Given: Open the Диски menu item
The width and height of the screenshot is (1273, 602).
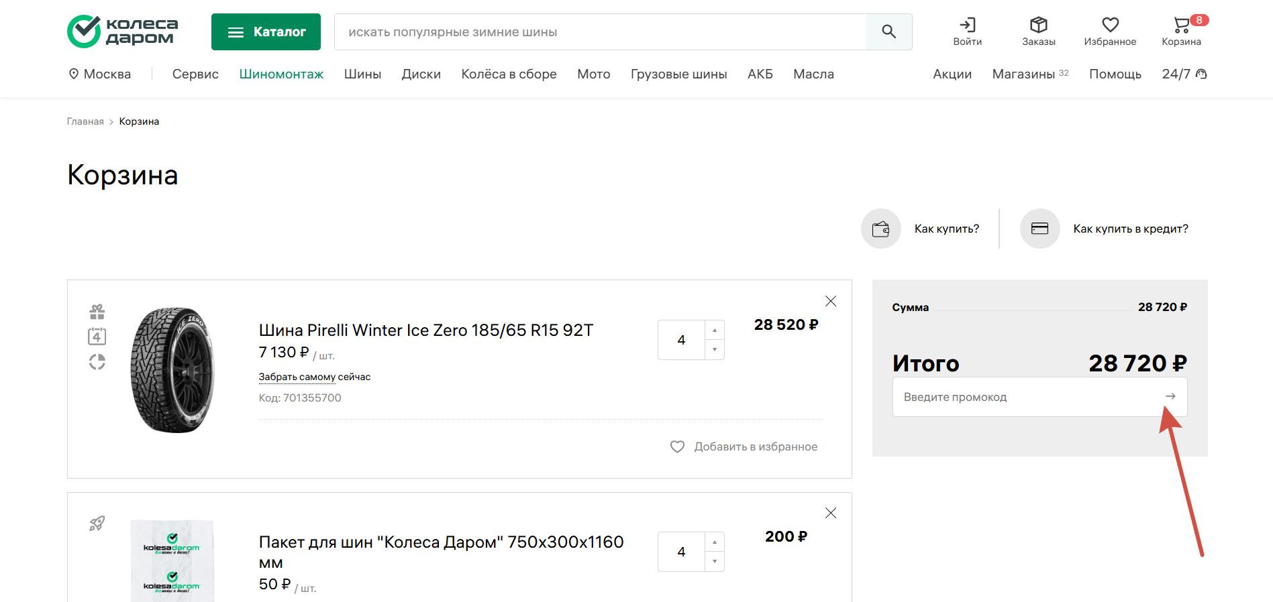Looking at the screenshot, I should [x=421, y=74].
